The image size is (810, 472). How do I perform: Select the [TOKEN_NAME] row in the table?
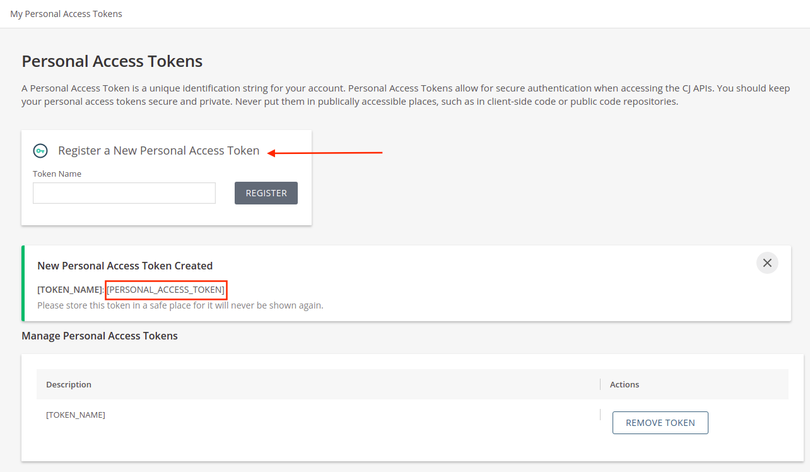[76, 415]
